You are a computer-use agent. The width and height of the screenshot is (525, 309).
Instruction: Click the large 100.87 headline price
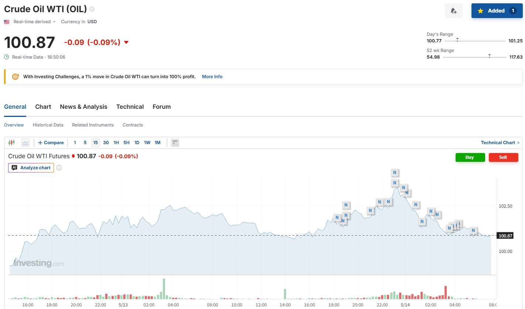coord(30,42)
